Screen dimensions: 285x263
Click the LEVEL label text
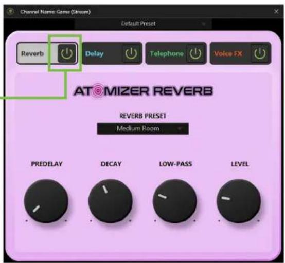pyautogui.click(x=240, y=164)
